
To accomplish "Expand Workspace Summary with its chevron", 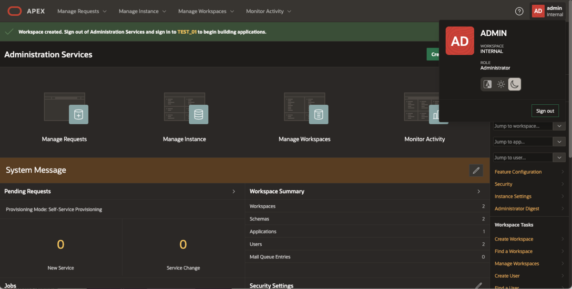I will 479,191.
